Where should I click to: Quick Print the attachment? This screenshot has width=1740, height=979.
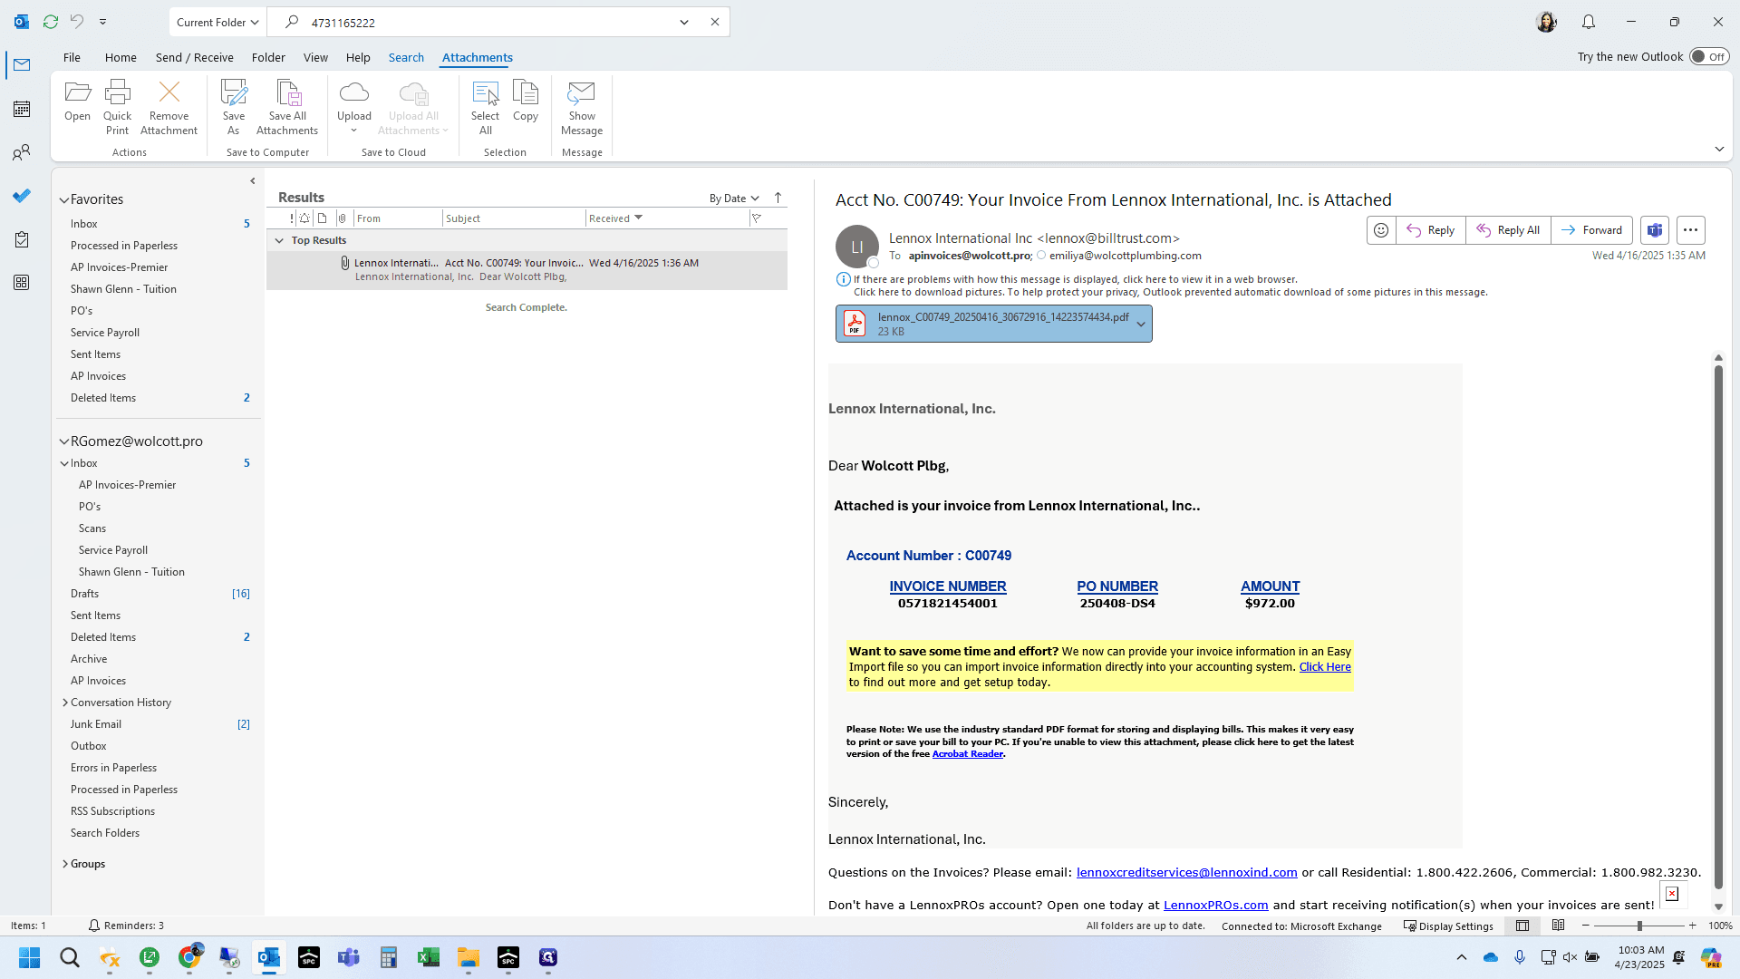click(x=117, y=107)
